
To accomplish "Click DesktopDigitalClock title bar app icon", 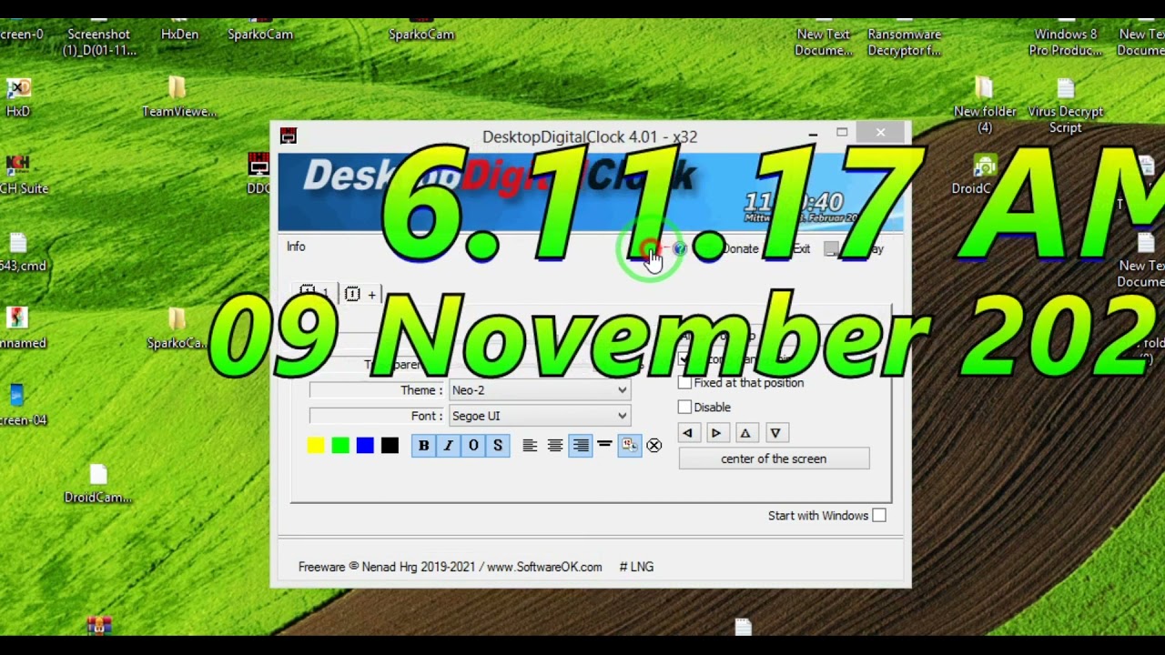I will pyautogui.click(x=289, y=136).
